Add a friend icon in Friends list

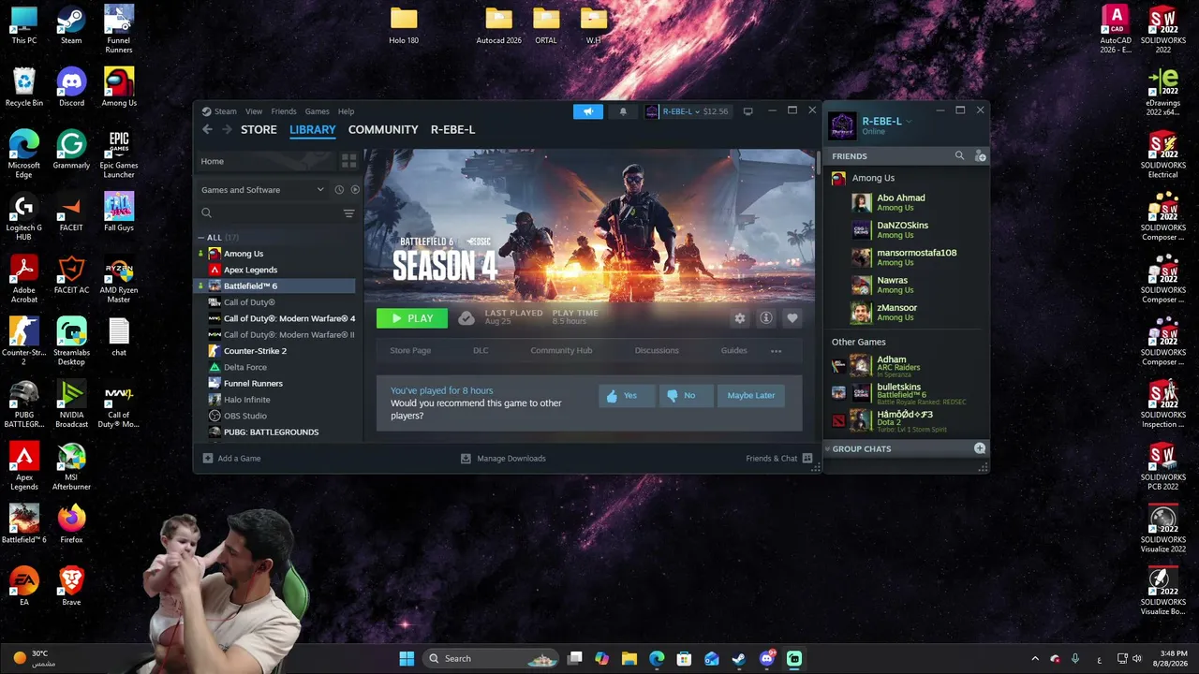980,156
